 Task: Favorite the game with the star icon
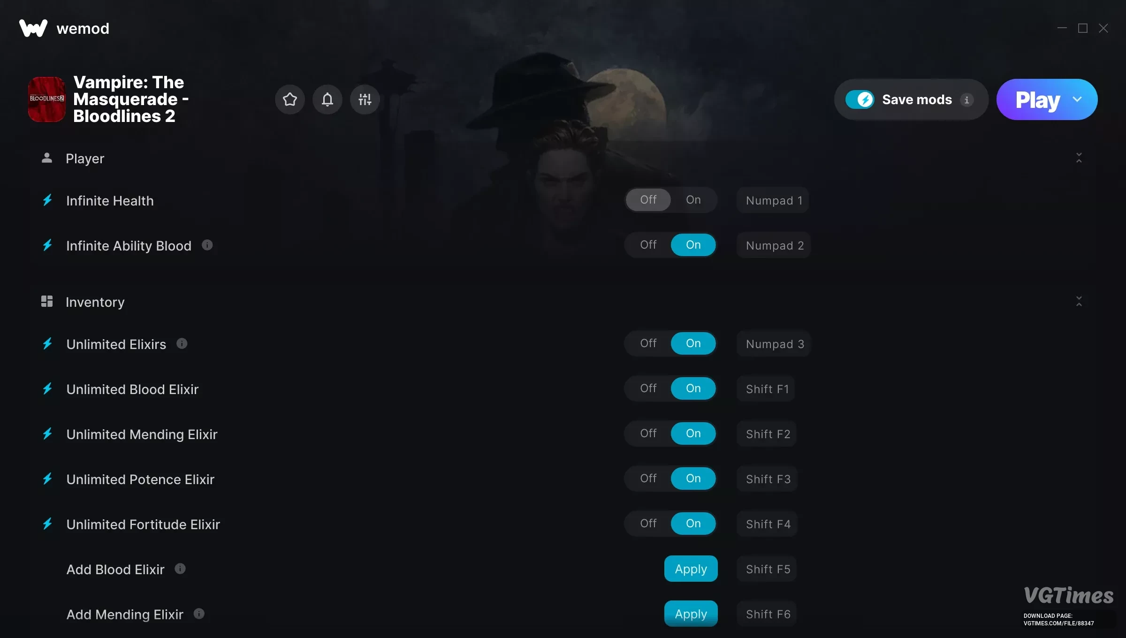290,99
